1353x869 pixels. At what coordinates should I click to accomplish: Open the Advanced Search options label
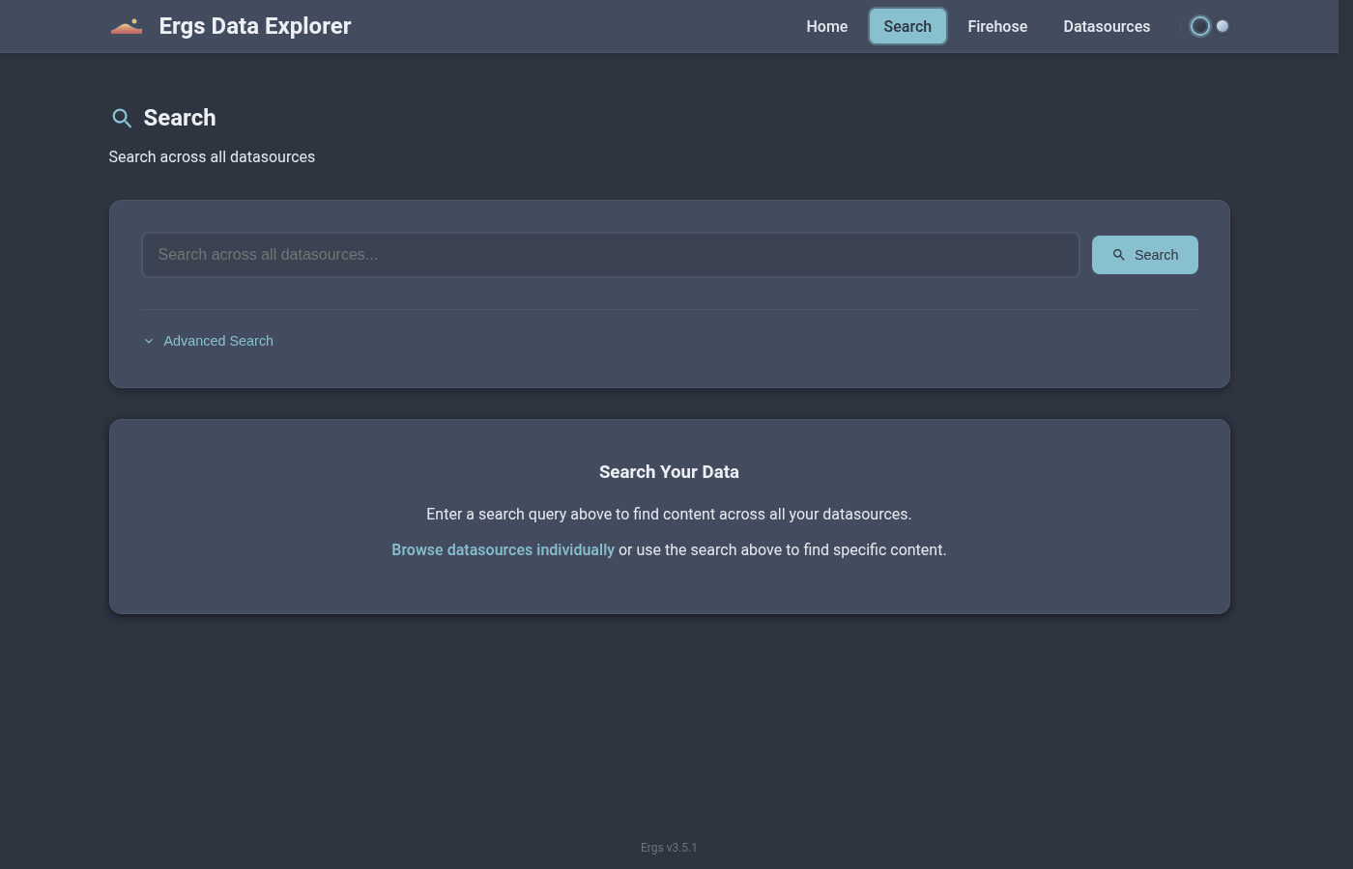[x=218, y=341]
